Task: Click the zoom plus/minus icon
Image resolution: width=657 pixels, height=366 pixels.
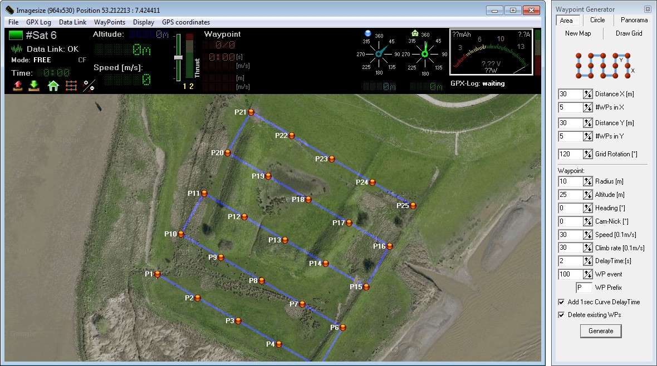Action: click(x=89, y=86)
